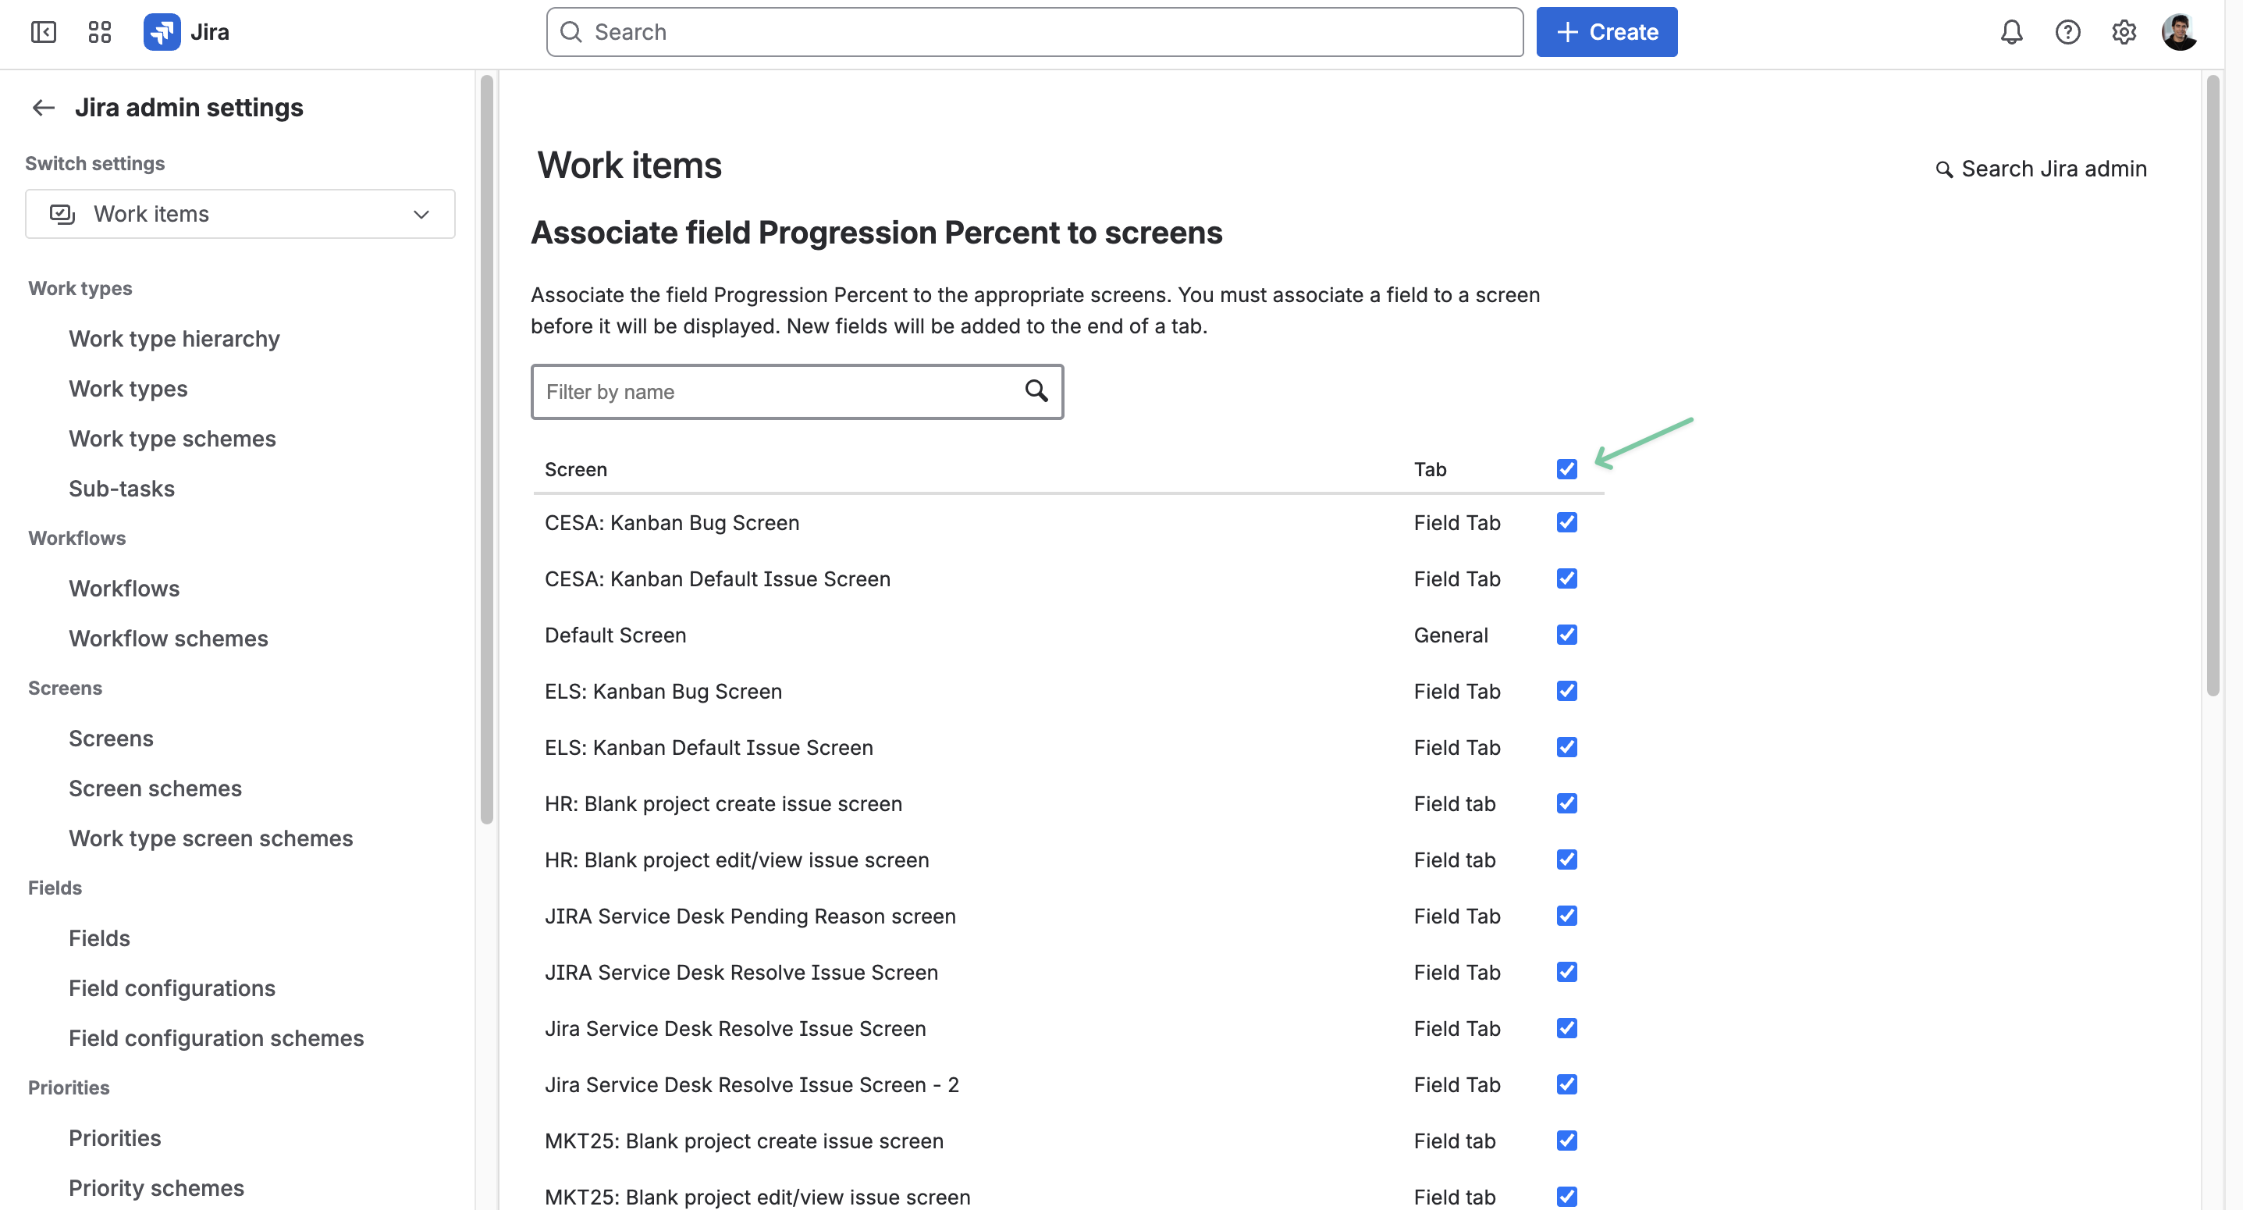Screen dimensions: 2243x1210
Task: Open the settings gear icon
Action: coord(2124,32)
